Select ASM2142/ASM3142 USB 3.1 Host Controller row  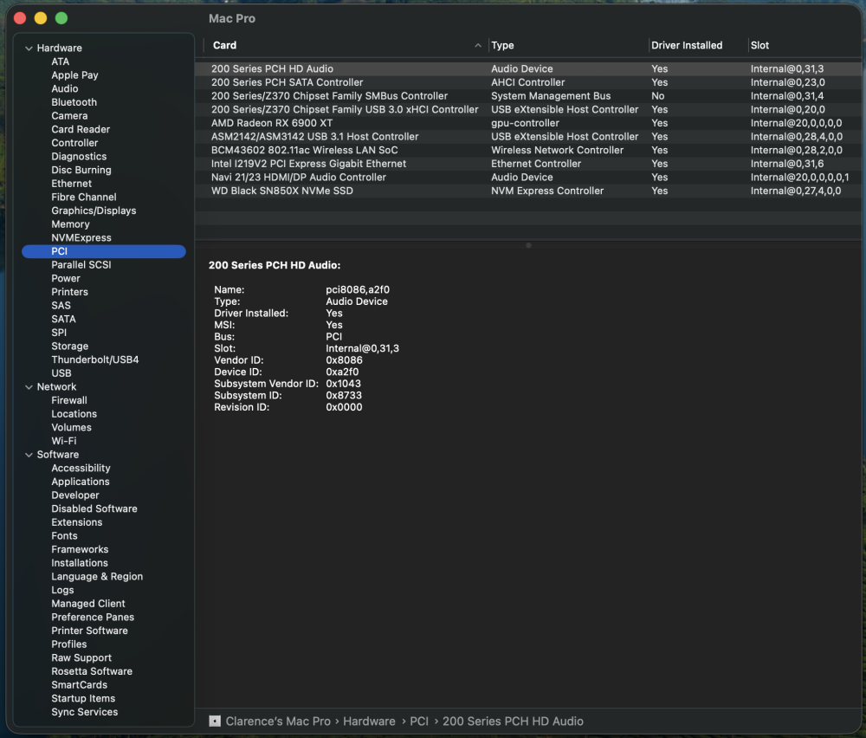pyautogui.click(x=528, y=137)
